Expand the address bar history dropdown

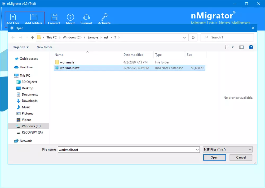coord(184,38)
